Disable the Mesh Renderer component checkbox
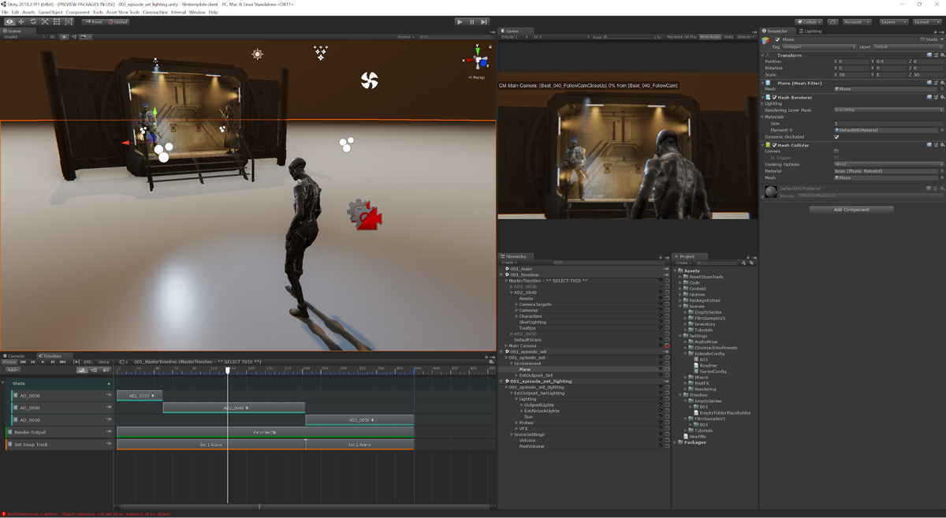This screenshot has width=946, height=518. (x=776, y=97)
